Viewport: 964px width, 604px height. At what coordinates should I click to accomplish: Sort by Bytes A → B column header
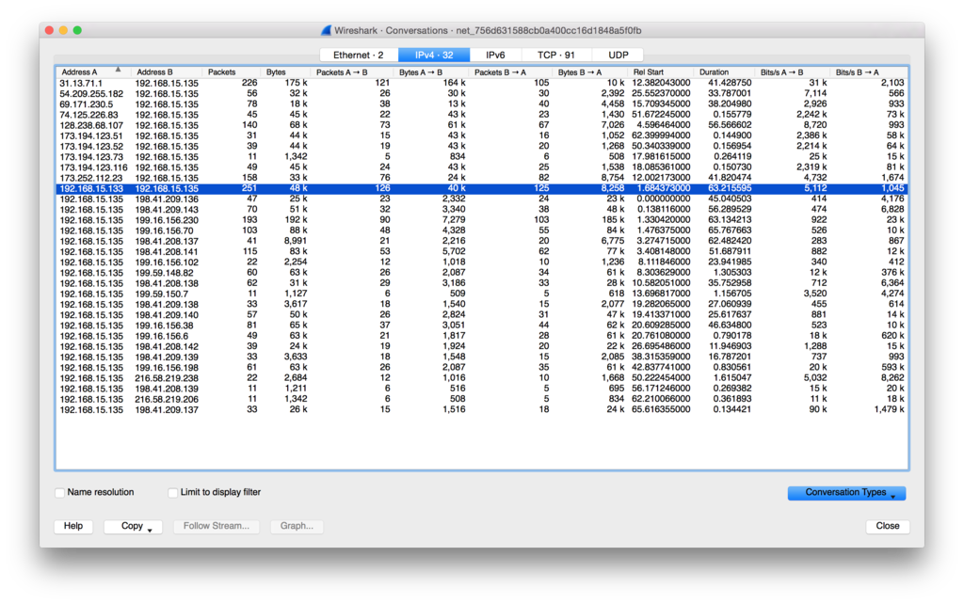pos(431,72)
